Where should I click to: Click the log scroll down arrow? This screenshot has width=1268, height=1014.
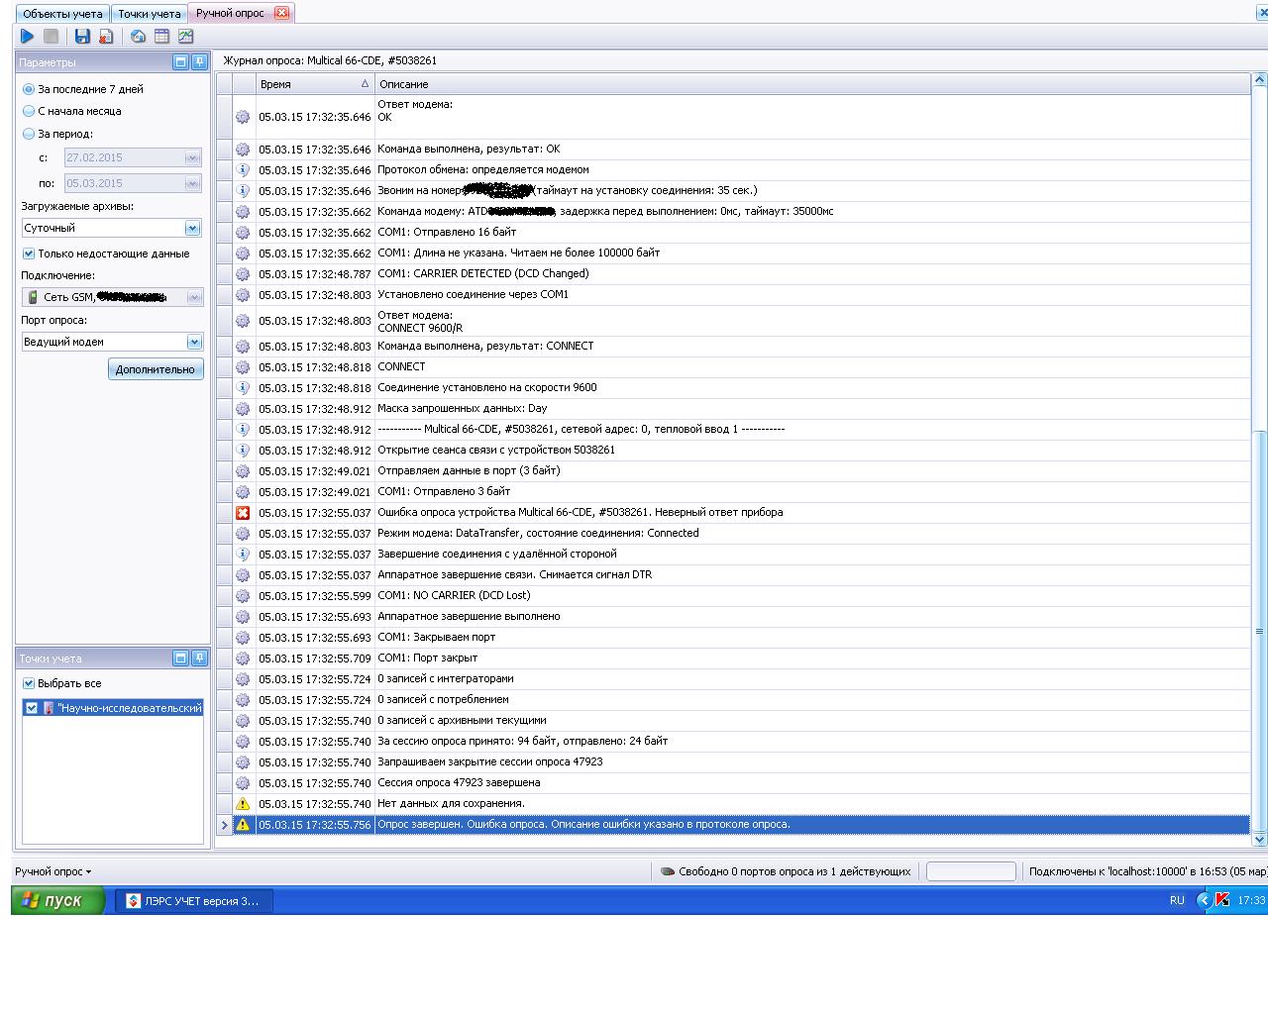[1260, 839]
